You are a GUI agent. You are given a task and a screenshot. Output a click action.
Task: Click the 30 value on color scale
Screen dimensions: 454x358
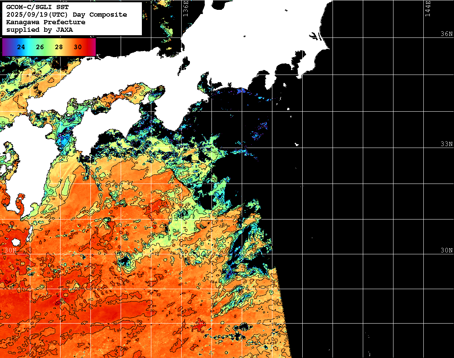(x=78, y=47)
